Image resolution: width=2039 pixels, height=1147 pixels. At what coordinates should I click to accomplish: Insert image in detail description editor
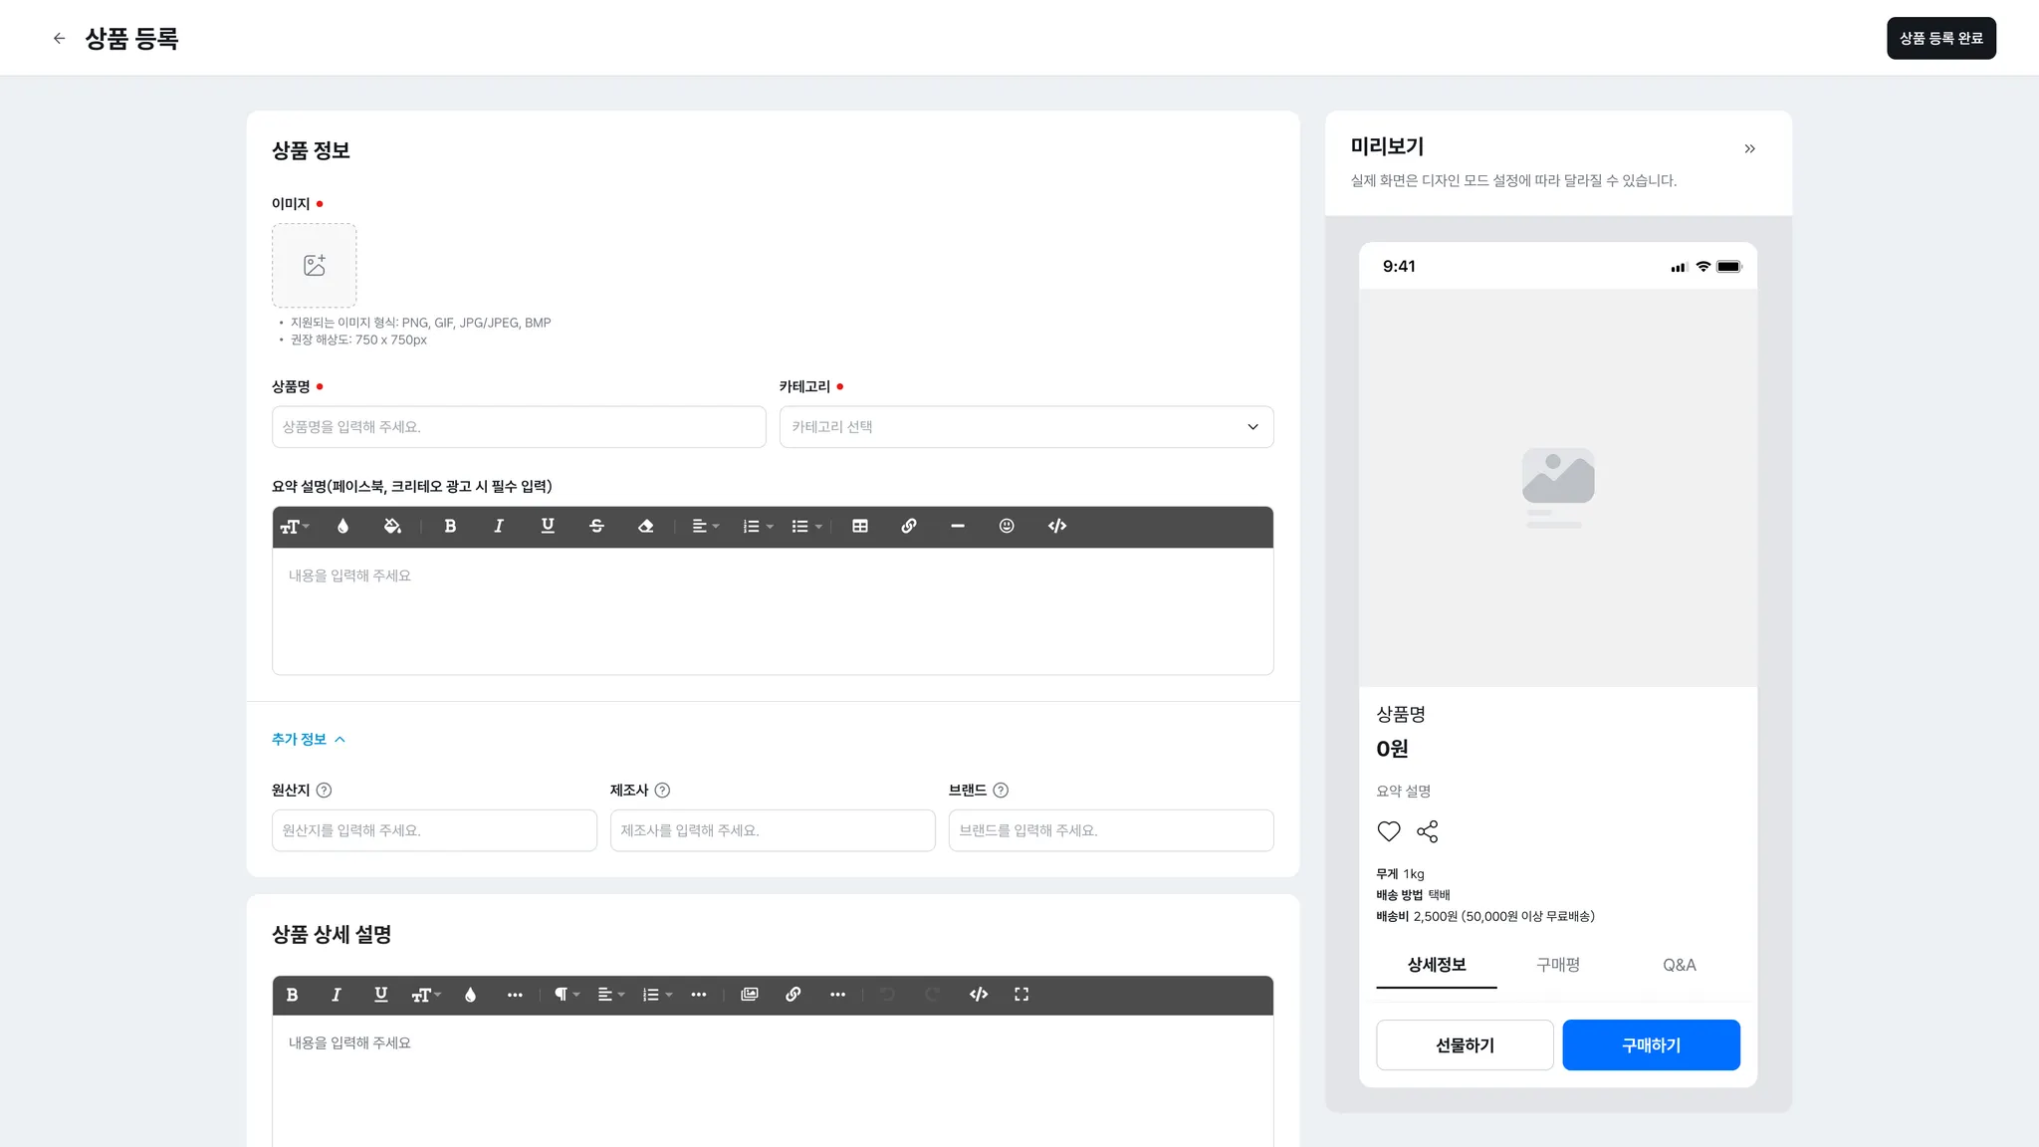pos(750,994)
